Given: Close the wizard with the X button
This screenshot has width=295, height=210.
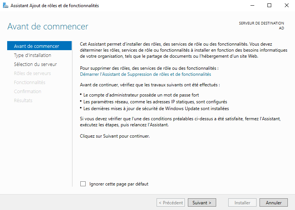Looking at the screenshot, I should click(287, 5).
